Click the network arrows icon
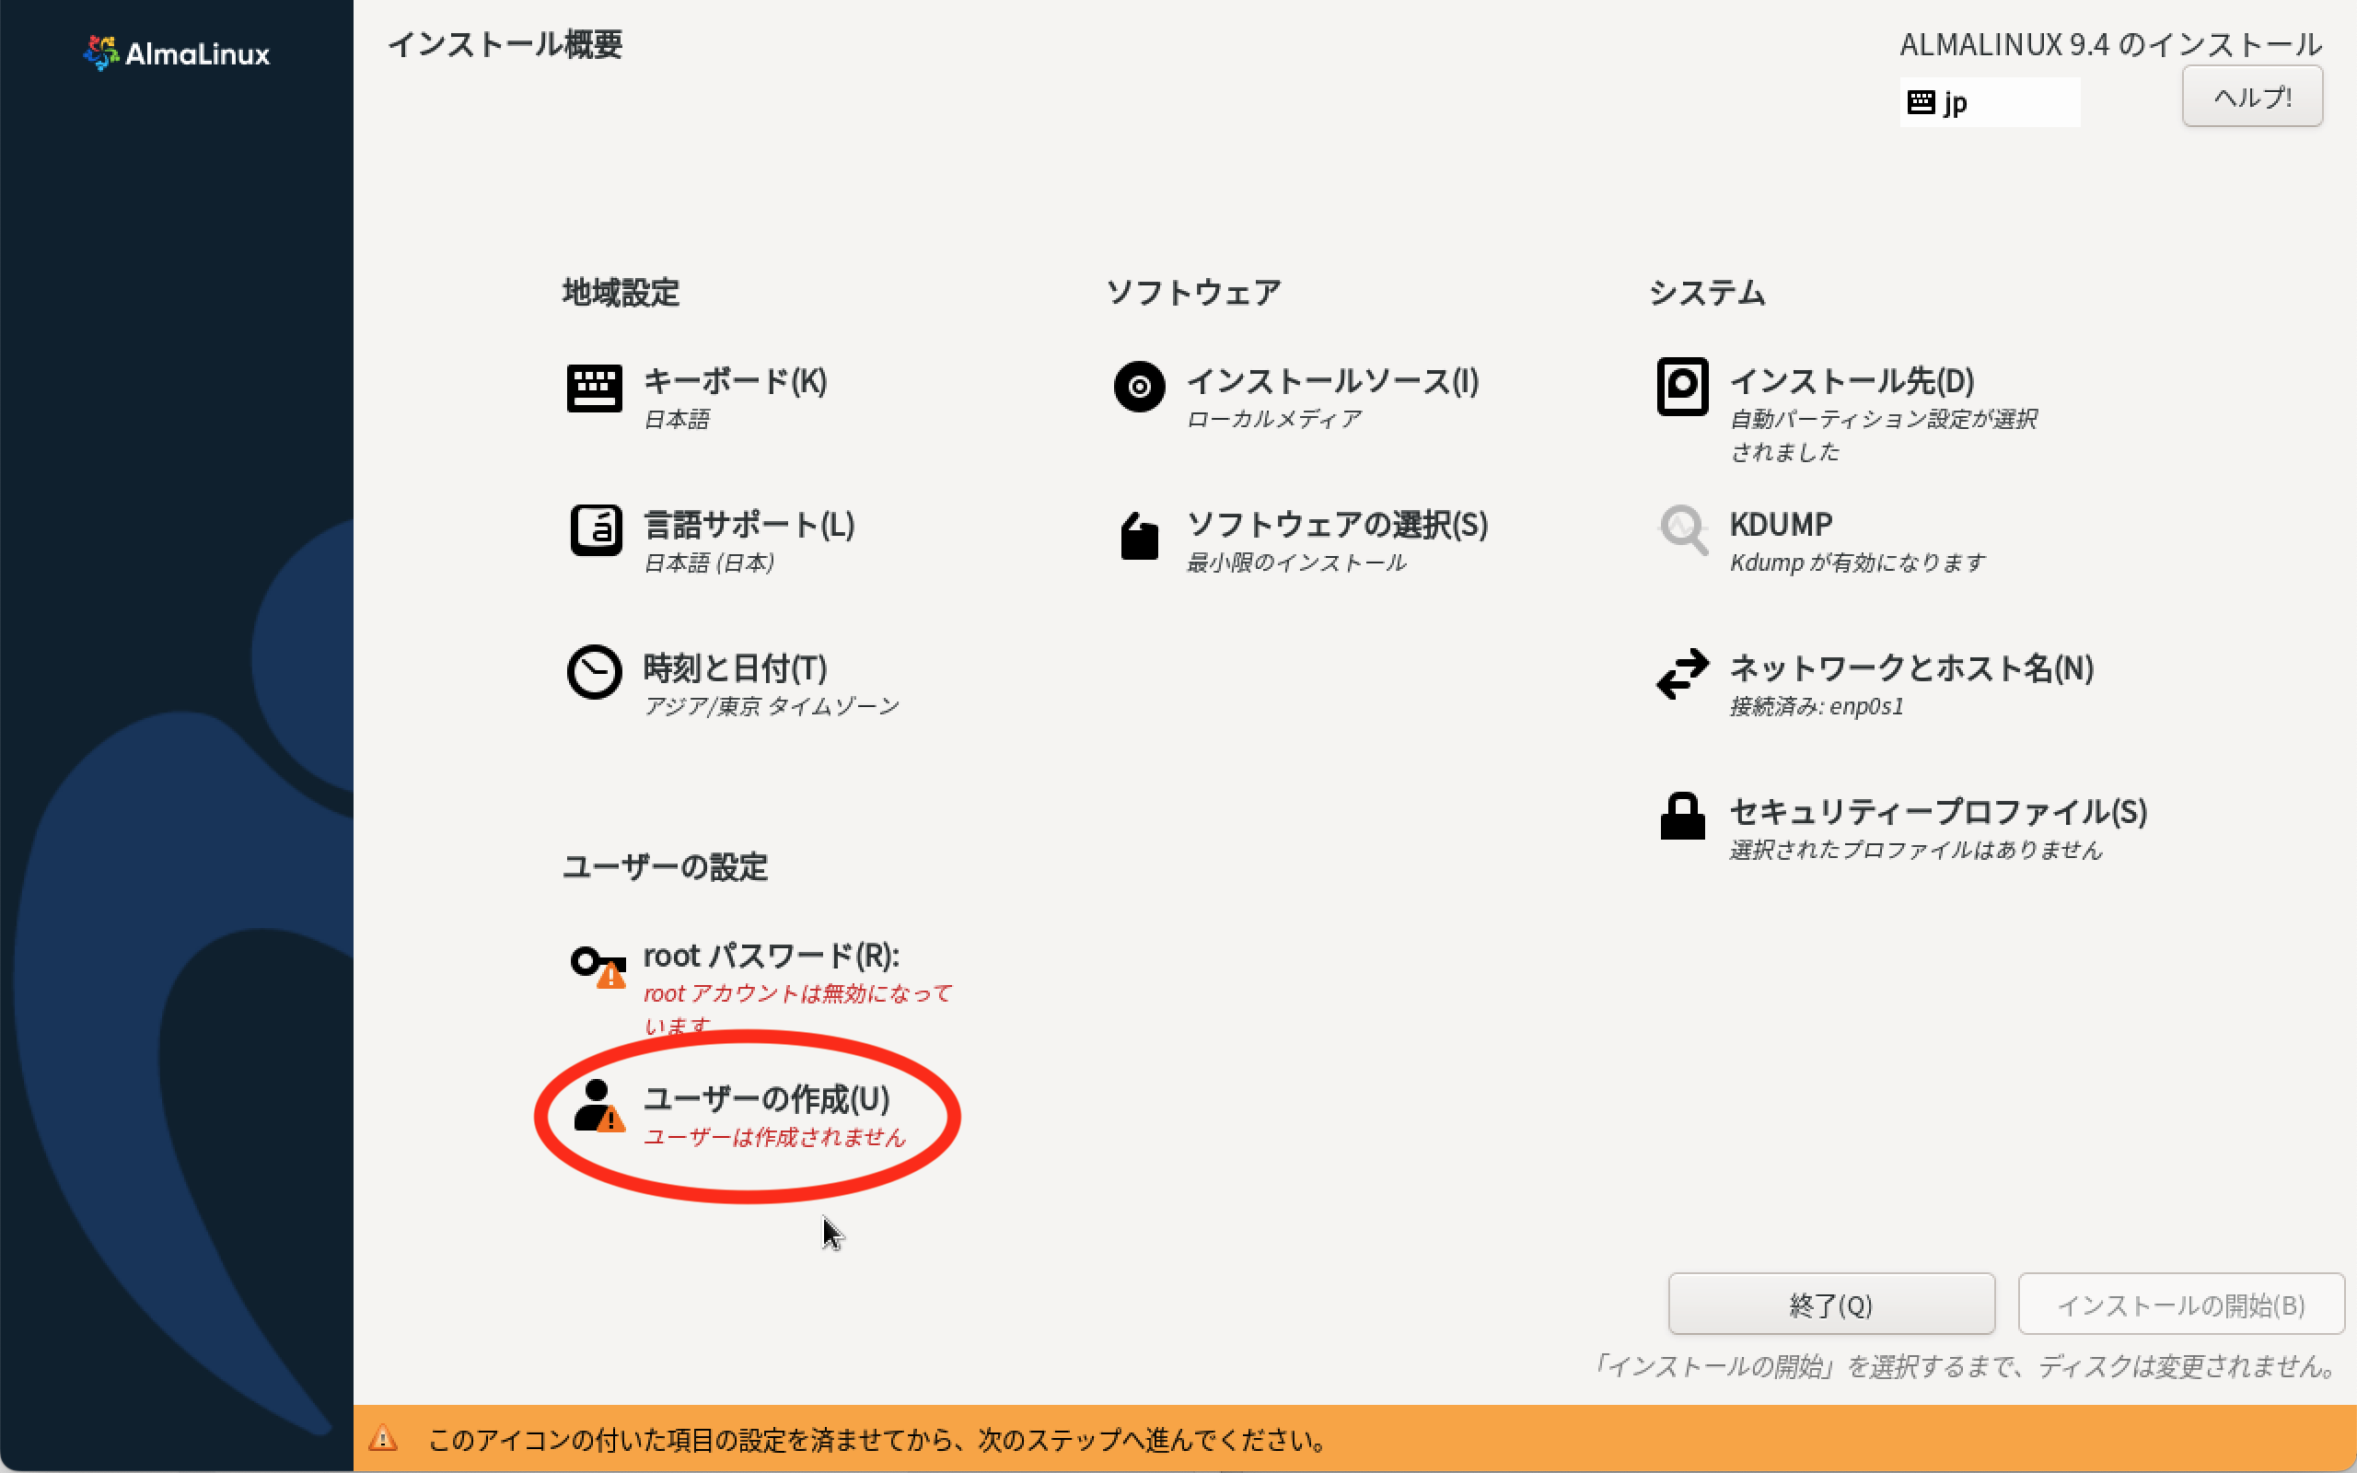2357x1473 pixels. (x=1682, y=673)
